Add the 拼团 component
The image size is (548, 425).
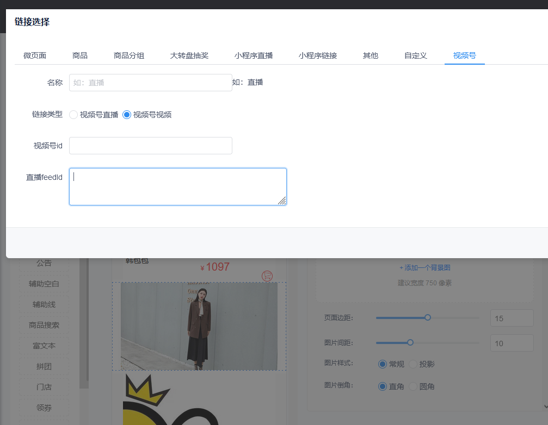point(44,366)
